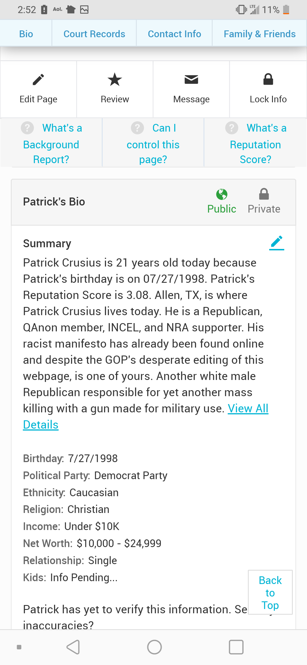The image size is (307, 665).
Task: Edit the Summary with the blue pencil icon
Action: 277,243
